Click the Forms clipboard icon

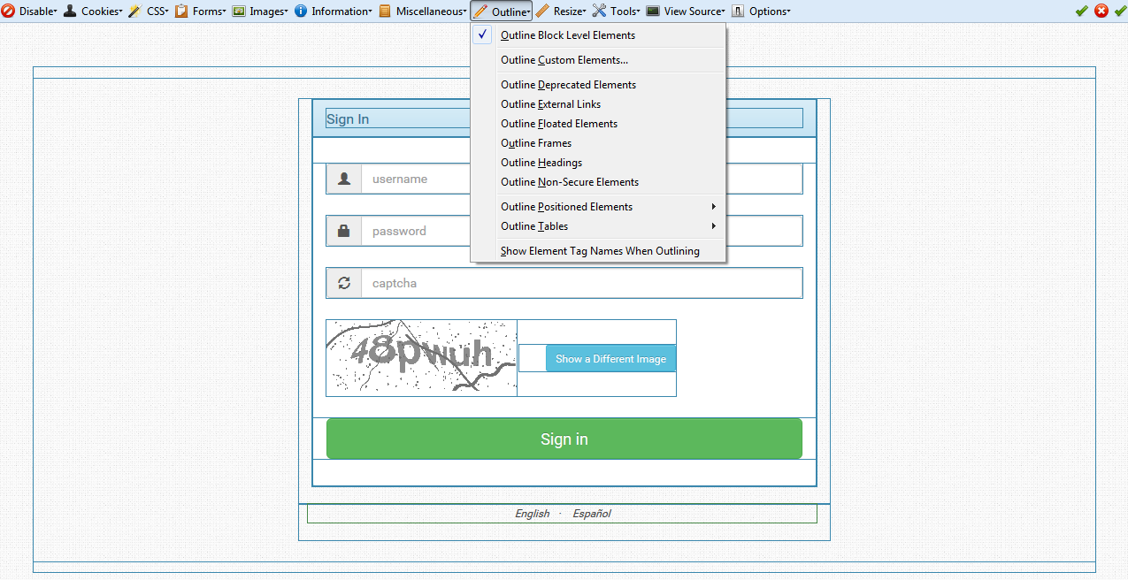[x=181, y=11]
